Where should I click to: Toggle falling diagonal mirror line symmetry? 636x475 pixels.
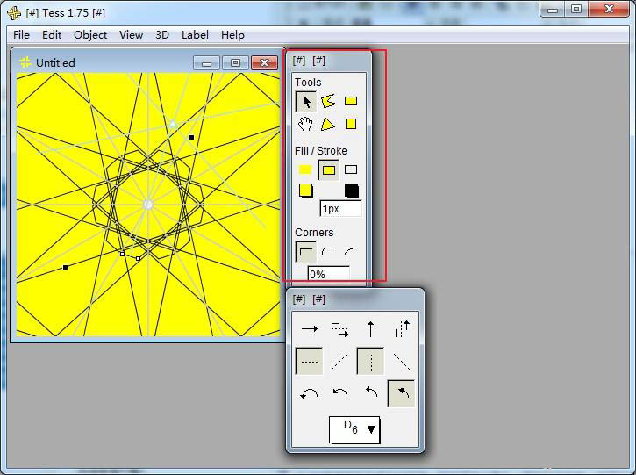pyautogui.click(x=402, y=361)
